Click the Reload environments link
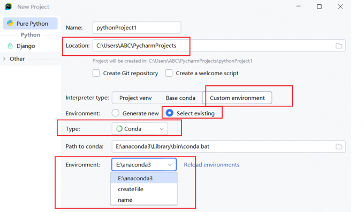Image resolution: width=364 pixels, height=212 pixels. click(211, 165)
